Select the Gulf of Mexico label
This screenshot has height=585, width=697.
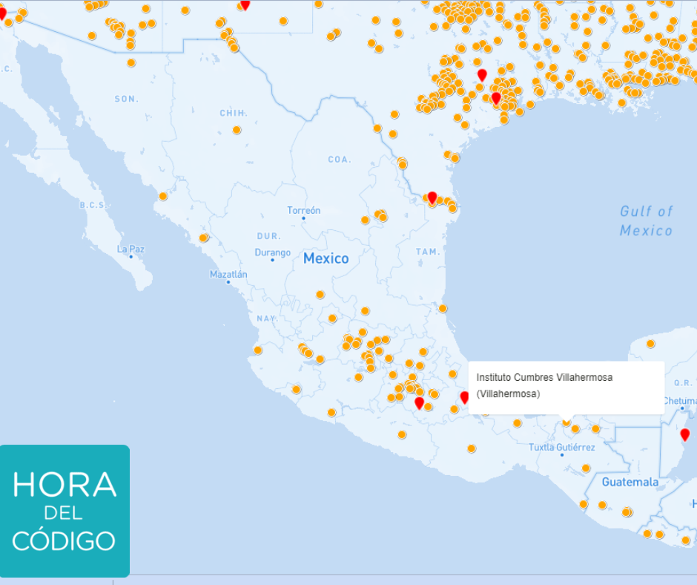[647, 220]
